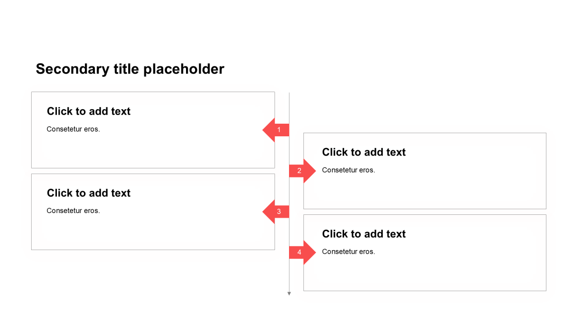Select 'Consetetur eros.' in the bottom-right box
Image resolution: width=578 pixels, height=325 pixels.
[349, 252]
